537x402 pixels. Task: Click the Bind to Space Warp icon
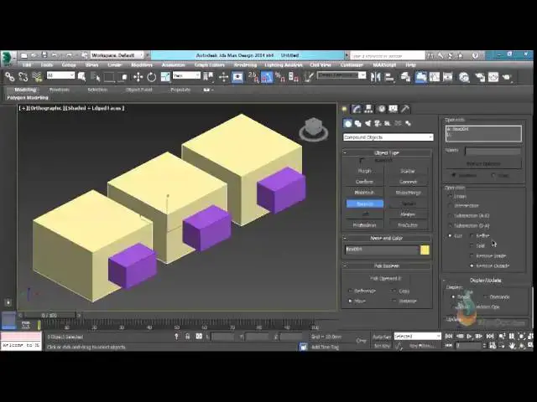(37, 77)
